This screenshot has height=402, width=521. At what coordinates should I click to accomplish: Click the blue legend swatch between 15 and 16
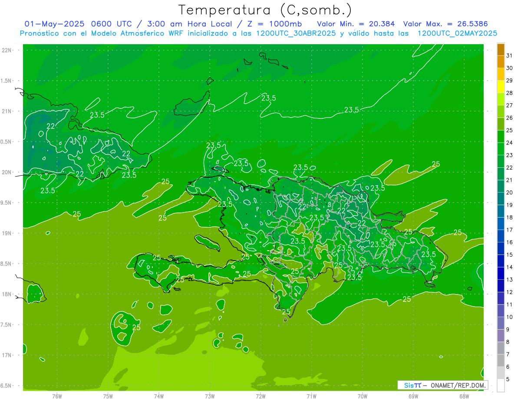(x=501, y=248)
